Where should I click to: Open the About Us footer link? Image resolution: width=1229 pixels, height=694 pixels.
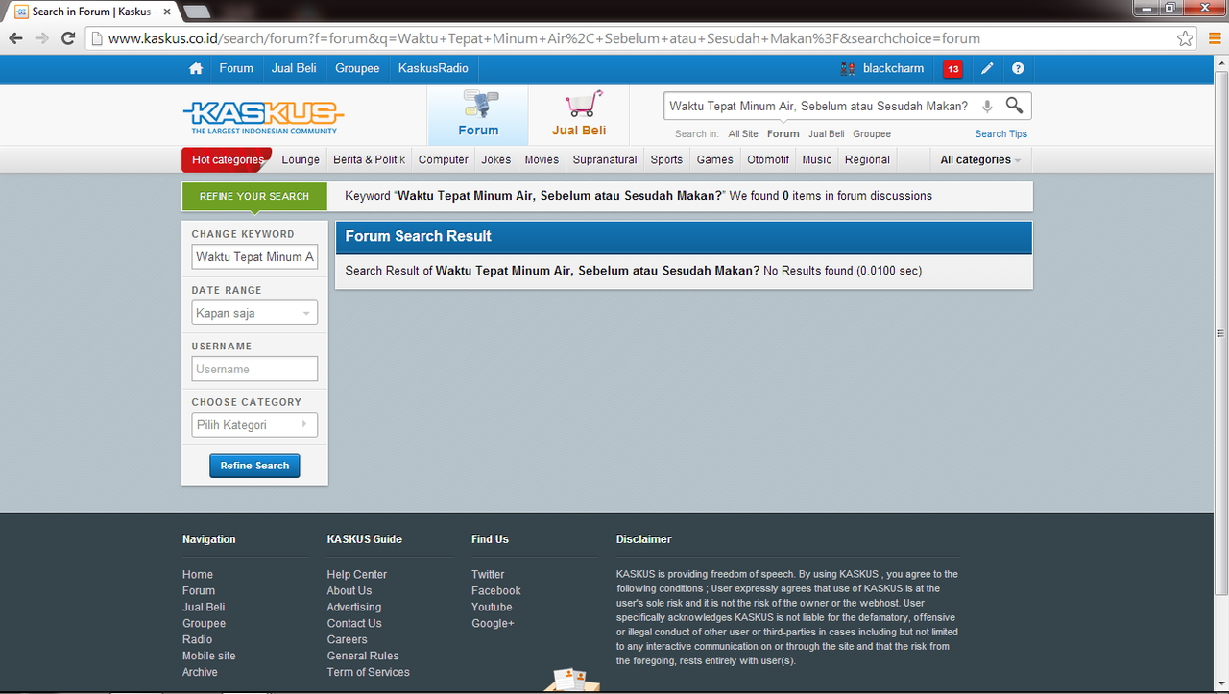(349, 591)
